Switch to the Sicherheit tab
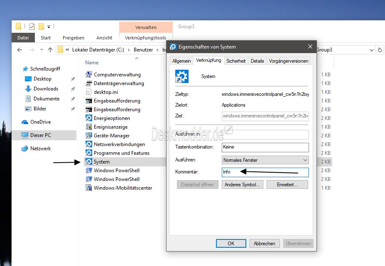 tap(236, 61)
